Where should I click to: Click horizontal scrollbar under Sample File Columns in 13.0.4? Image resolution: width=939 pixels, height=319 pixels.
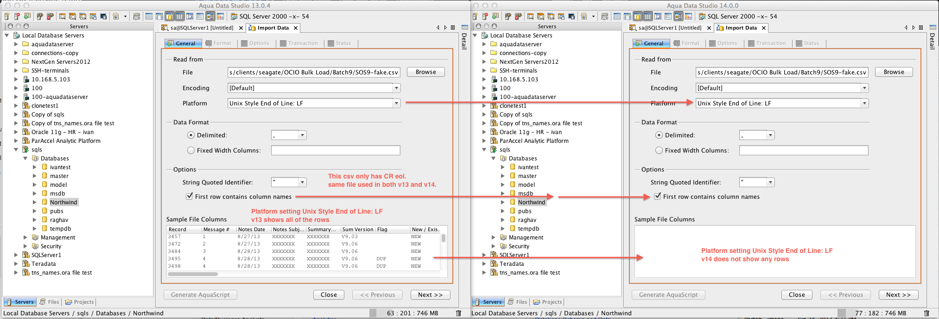(193, 274)
